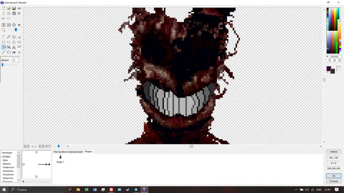Image resolution: width=344 pixels, height=193 pixels.
Task: Go to the first frame
Action: coord(25,146)
